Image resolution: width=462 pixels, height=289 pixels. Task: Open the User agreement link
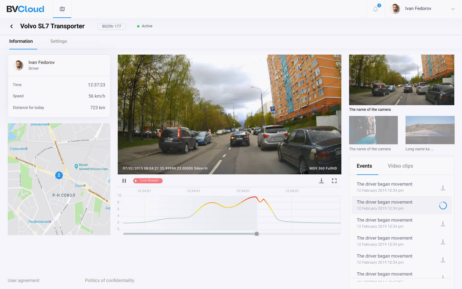(x=23, y=281)
